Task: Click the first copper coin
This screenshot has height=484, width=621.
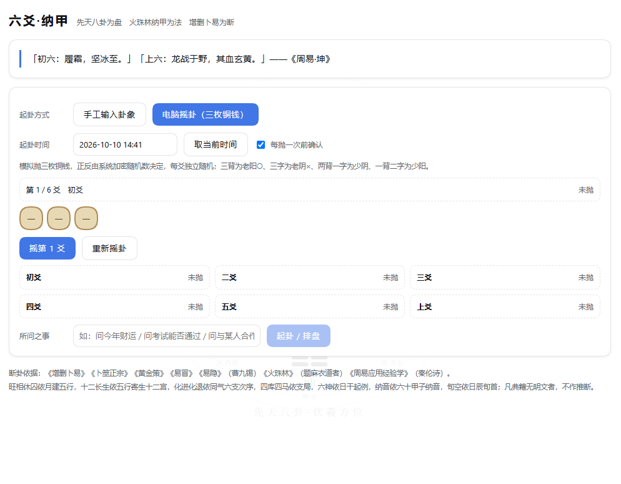Action: click(x=31, y=218)
